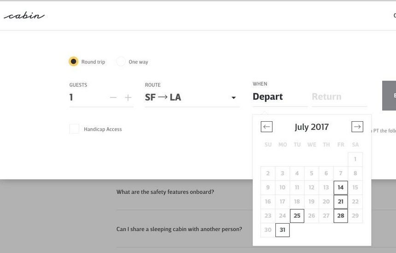Click the gray button right of Return
This screenshot has height=253, width=396.
390,96
